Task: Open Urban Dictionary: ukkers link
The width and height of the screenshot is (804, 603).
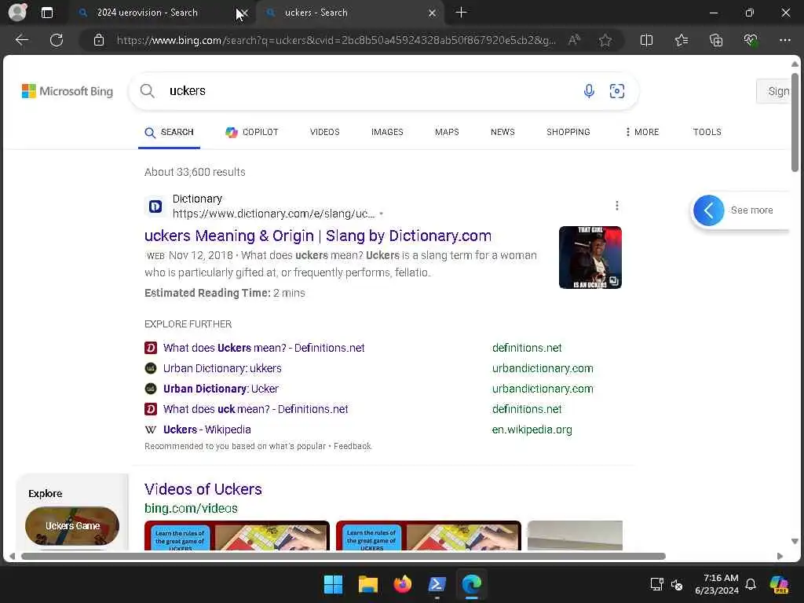Action: point(222,369)
